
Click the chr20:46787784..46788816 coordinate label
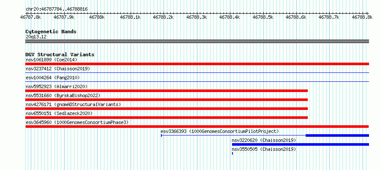(57, 9)
